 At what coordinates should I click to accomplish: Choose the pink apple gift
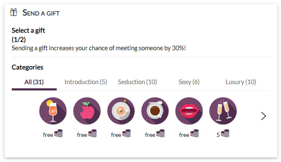pos(87,111)
